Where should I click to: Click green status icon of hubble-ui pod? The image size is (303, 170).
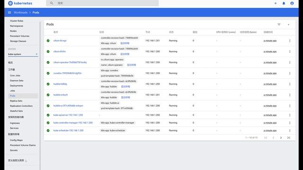(48, 106)
